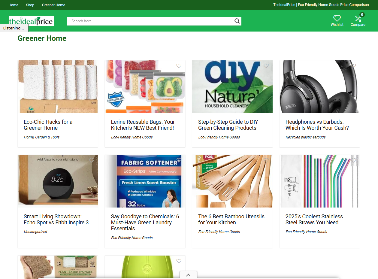Click the colorful steel straws thumbnail
The height and width of the screenshot is (279, 378).
tap(319, 181)
